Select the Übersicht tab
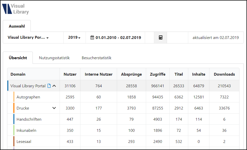The image size is (247, 150). point(18,58)
